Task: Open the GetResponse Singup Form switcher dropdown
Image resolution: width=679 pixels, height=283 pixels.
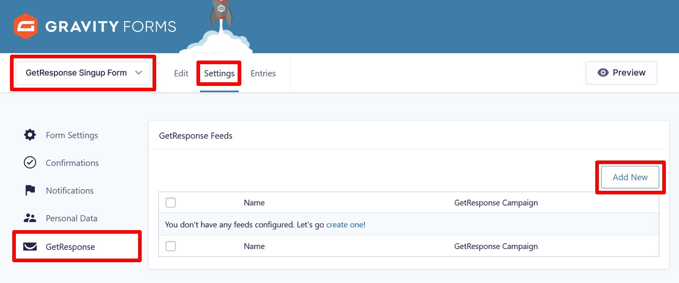Action: (x=83, y=73)
